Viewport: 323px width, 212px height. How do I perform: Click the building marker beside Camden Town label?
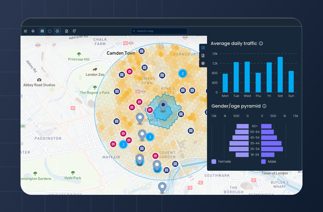142,51
